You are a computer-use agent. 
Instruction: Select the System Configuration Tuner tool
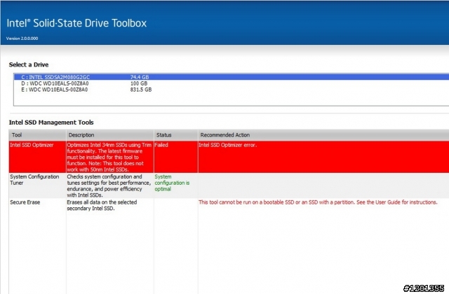(x=34, y=180)
